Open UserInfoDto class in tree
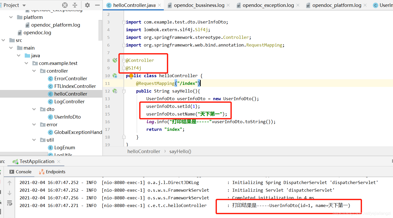Image resolution: width=393 pixels, height=218 pixels. [67, 117]
